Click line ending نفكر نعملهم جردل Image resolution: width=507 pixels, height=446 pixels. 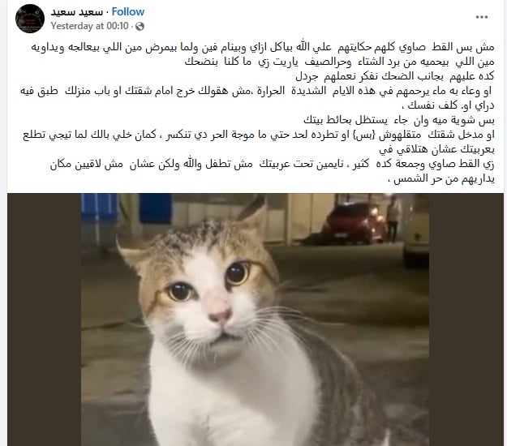click(x=395, y=76)
